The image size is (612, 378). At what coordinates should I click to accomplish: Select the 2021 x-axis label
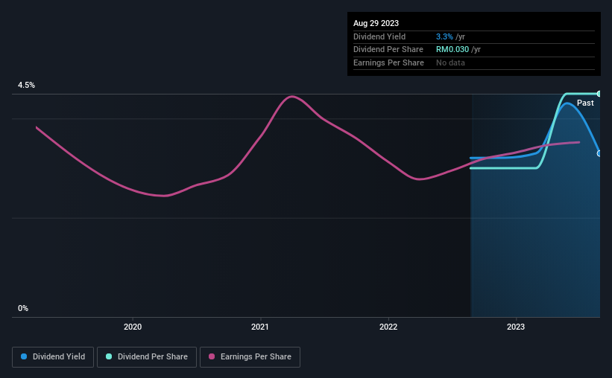[x=260, y=327]
